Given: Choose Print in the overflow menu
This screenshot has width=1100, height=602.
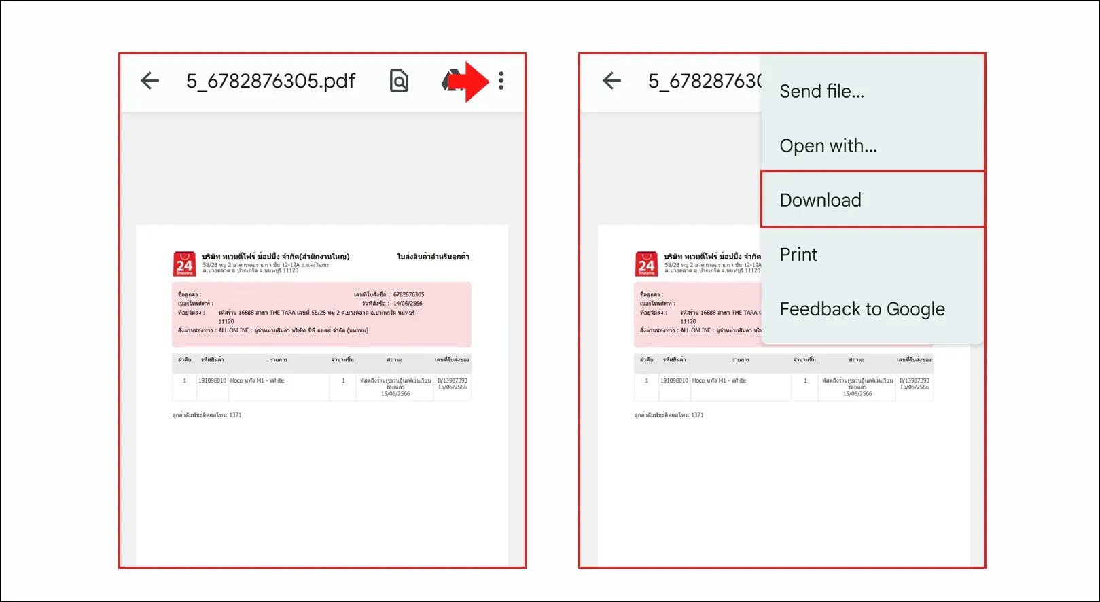Looking at the screenshot, I should pos(798,255).
